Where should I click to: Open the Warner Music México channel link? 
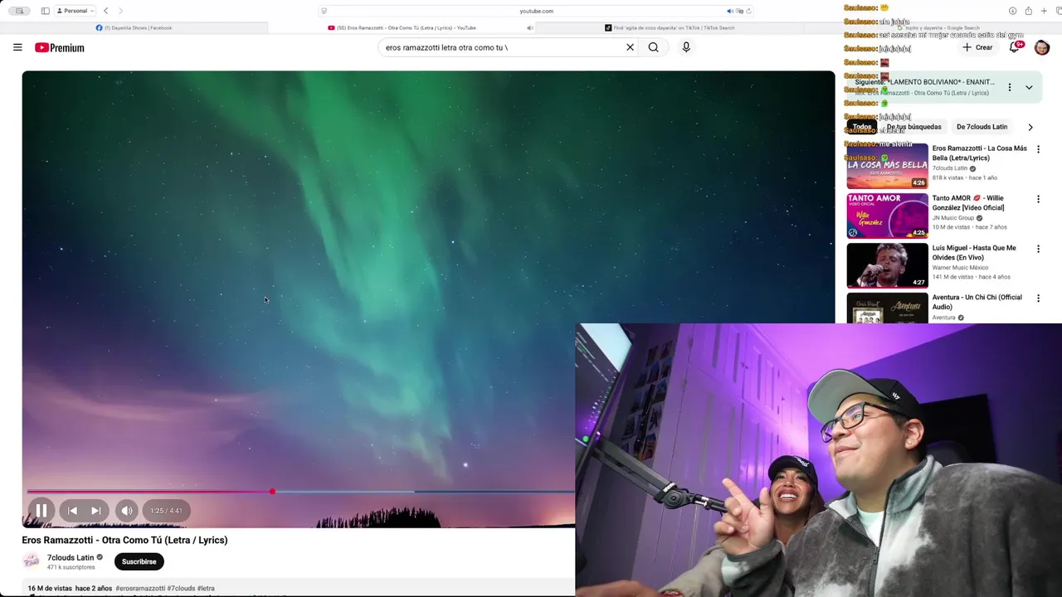pyautogui.click(x=960, y=268)
